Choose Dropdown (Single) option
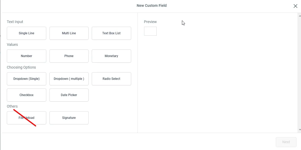 pos(27,79)
